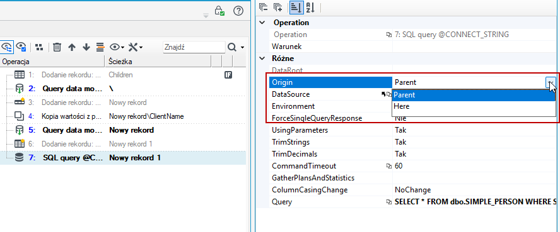Click table icon of row 1

20,75
